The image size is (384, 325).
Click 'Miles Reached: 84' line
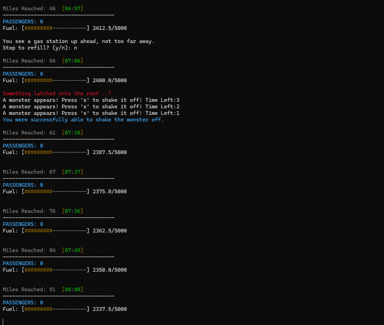tap(29, 250)
